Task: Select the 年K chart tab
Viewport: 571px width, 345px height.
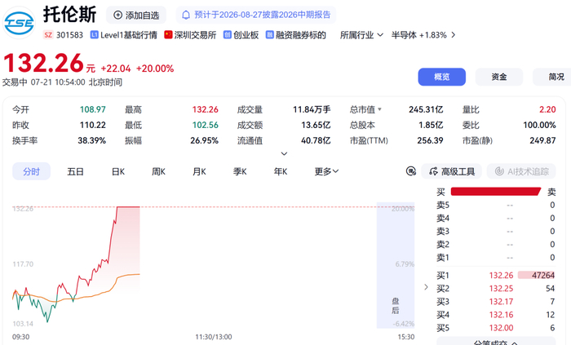Action: coord(281,171)
